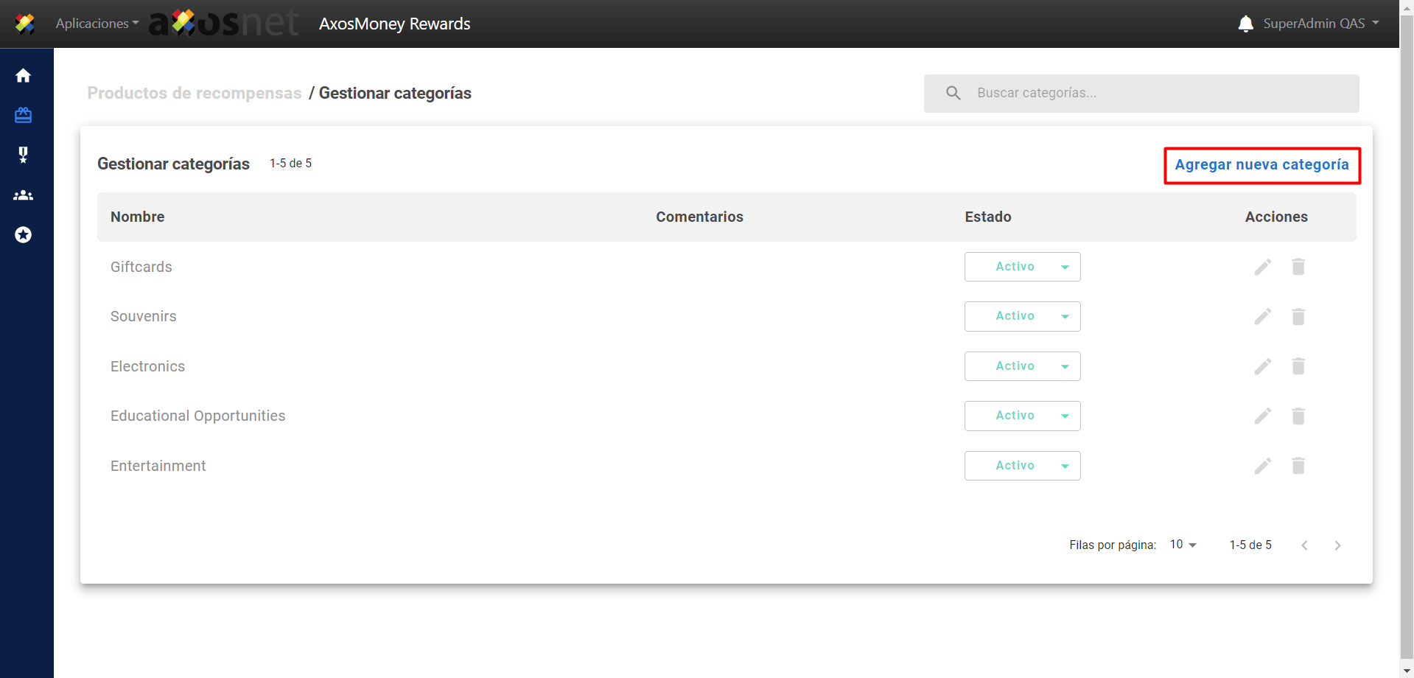Delete the Souvenirs category

(x=1298, y=317)
